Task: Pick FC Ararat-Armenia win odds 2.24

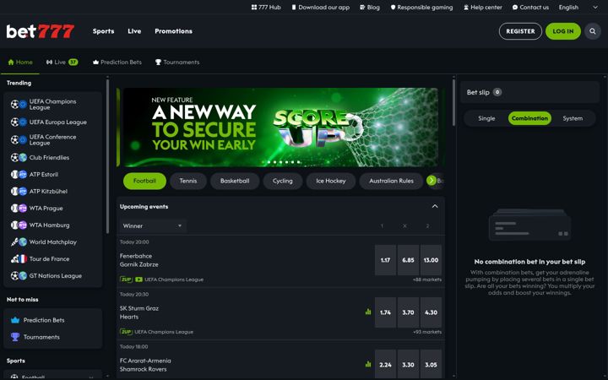Action: (385, 365)
